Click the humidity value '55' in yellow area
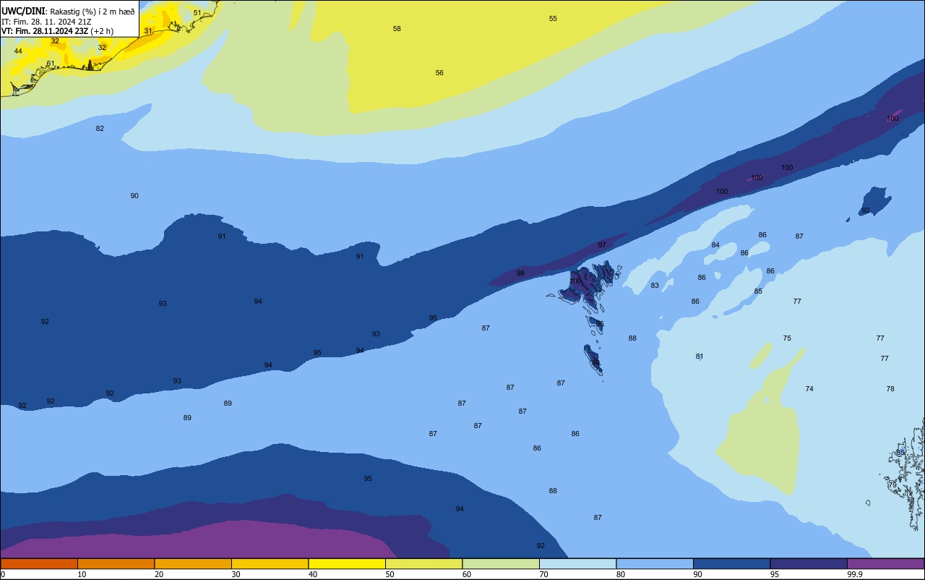Screen dimensions: 925x580 [553, 19]
